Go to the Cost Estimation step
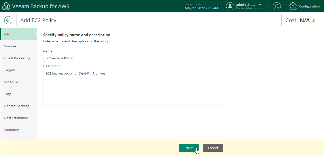The width and height of the screenshot is (324, 156). 16,118
